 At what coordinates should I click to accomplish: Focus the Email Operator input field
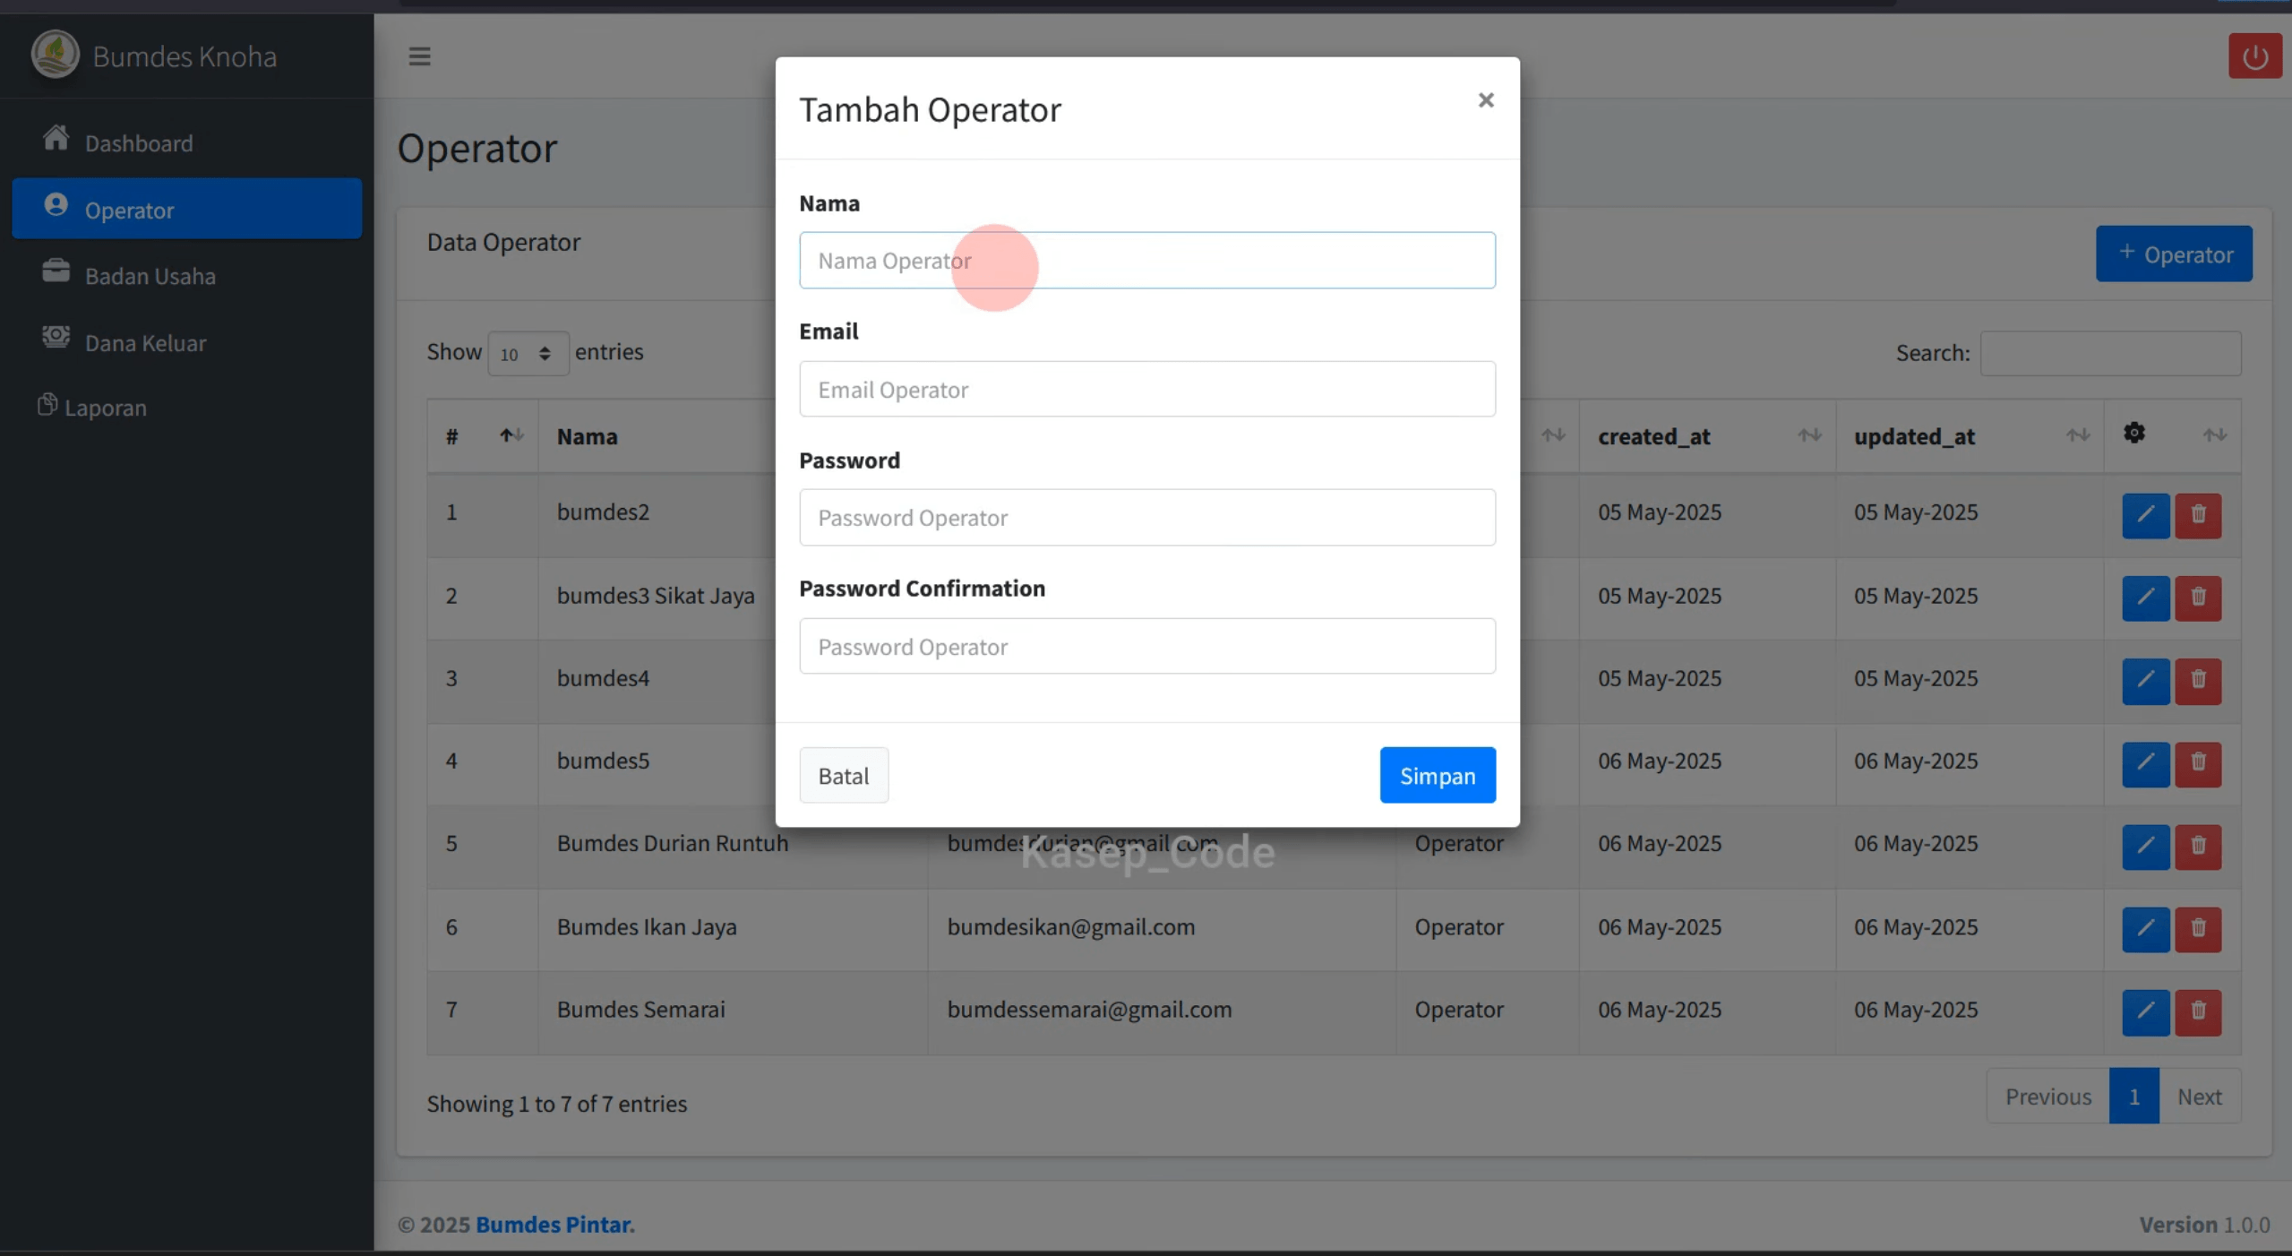[1147, 390]
